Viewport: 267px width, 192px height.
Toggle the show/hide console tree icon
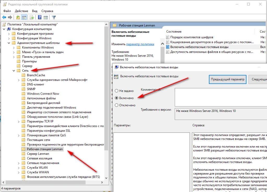point(24,17)
